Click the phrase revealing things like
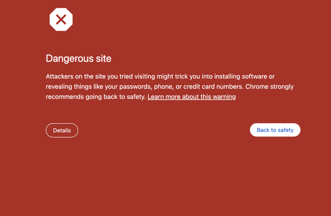Screen dimensions: 331x216 coord(74,87)
